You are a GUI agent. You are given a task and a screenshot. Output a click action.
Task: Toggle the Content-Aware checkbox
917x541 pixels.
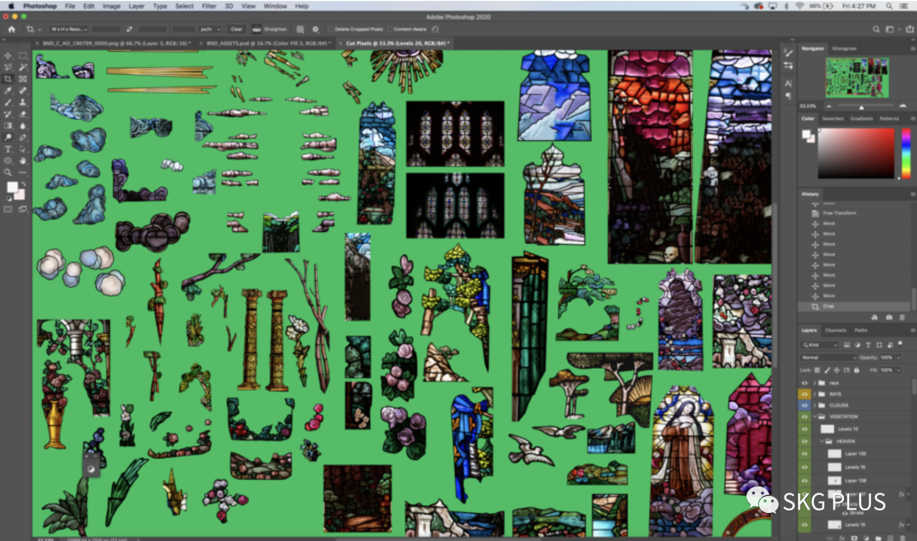391,29
